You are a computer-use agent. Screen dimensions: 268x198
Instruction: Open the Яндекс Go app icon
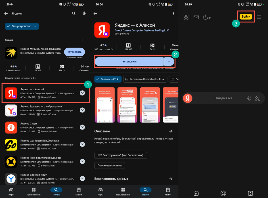11,145
